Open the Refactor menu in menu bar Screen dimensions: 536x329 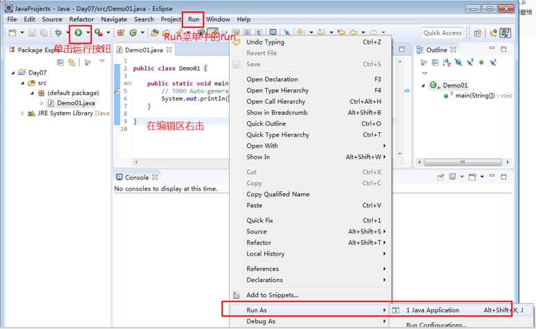coord(82,19)
